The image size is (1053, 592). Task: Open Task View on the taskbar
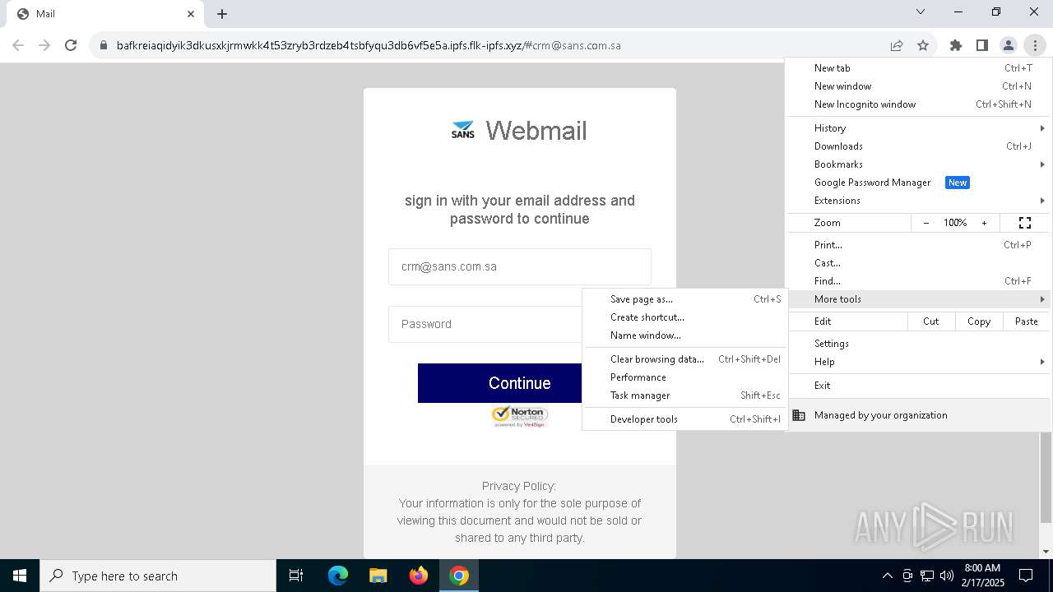click(x=296, y=576)
